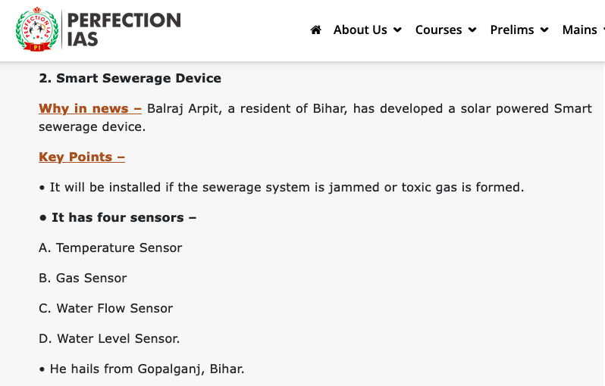Click the 'Key Points –' heading link

tap(82, 157)
